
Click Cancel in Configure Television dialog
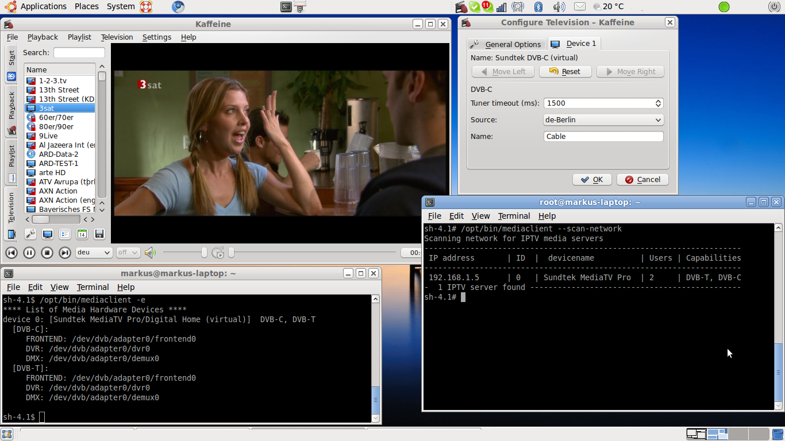click(642, 180)
